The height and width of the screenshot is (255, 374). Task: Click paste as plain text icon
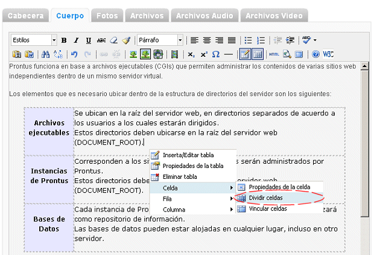(x=16, y=54)
